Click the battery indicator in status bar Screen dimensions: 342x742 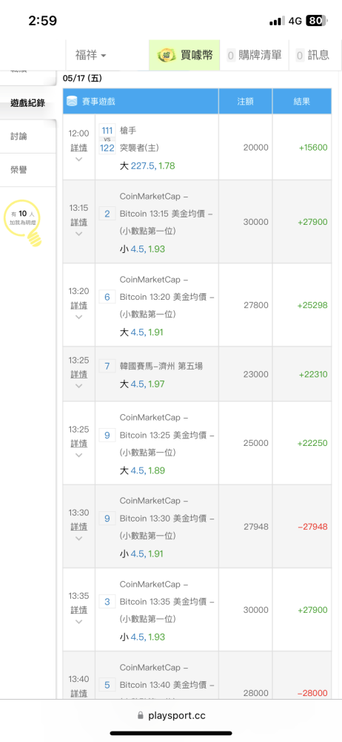tap(315, 21)
